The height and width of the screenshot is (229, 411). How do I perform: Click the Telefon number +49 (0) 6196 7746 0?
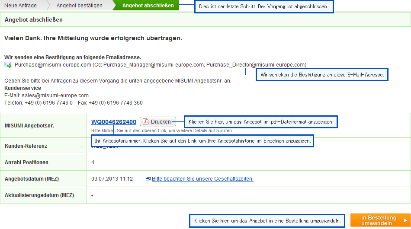[48, 103]
